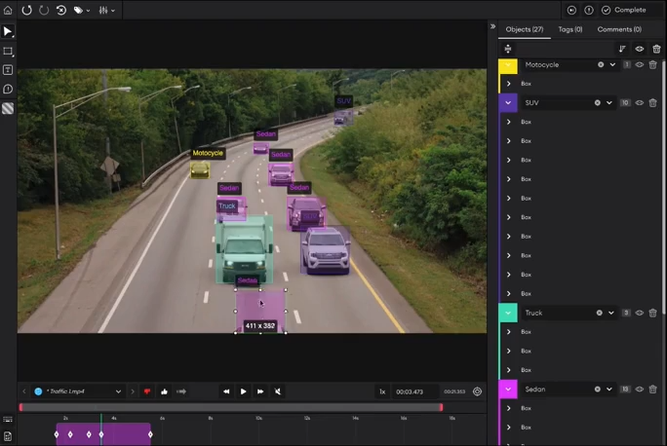Screen dimensions: 667x446
Task: Mark the thumbs down rating
Action: pos(147,391)
